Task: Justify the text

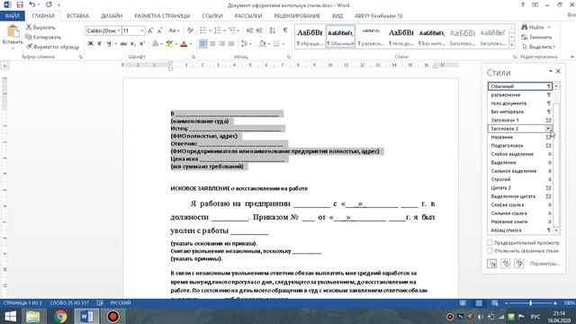Action: click(231, 44)
